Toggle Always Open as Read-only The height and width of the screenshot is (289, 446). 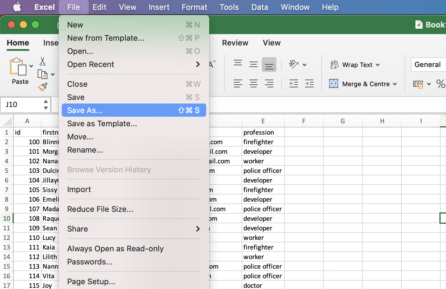[134, 249]
